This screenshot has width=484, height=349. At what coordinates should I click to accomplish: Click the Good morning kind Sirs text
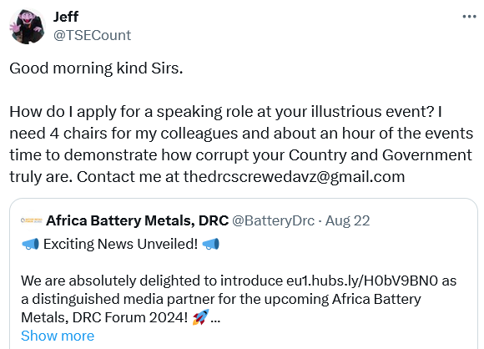pyautogui.click(x=96, y=68)
